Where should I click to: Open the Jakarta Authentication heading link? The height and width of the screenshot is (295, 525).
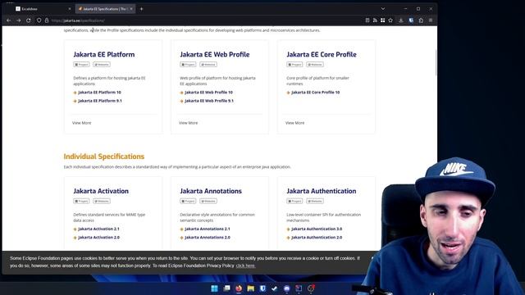[x=322, y=191]
